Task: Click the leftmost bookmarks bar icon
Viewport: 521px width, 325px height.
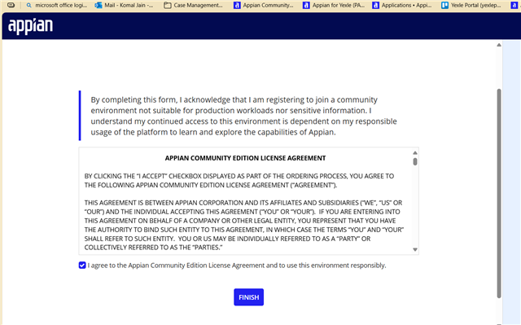Action: (x=11, y=5)
